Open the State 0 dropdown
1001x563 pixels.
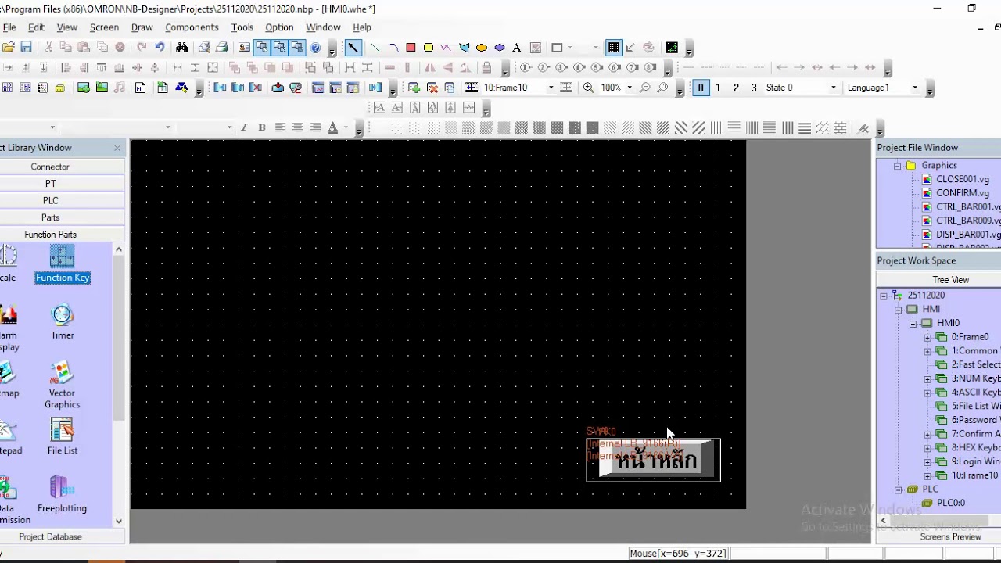833,88
